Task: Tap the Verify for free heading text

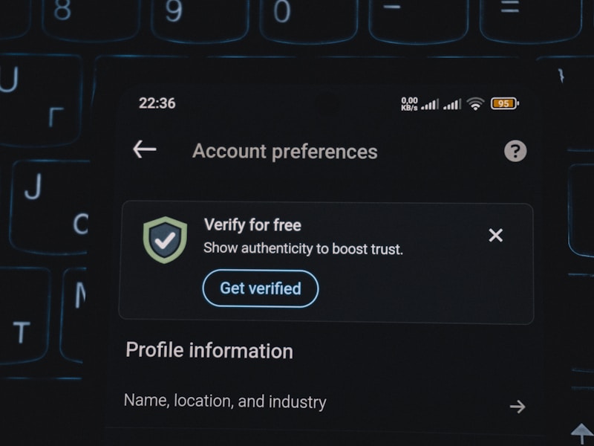Action: [x=252, y=225]
